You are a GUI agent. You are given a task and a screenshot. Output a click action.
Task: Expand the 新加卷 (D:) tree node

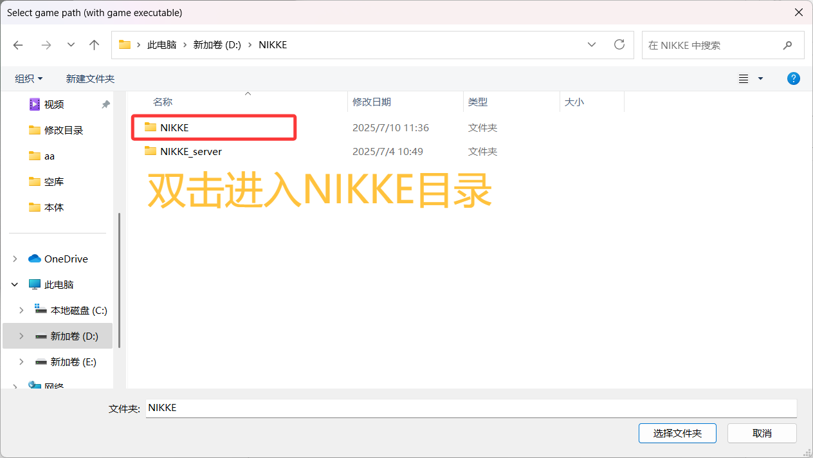coord(21,336)
